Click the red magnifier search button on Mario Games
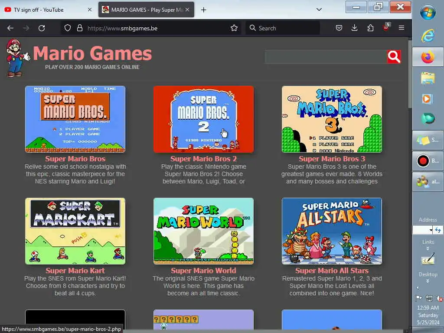 (394, 57)
